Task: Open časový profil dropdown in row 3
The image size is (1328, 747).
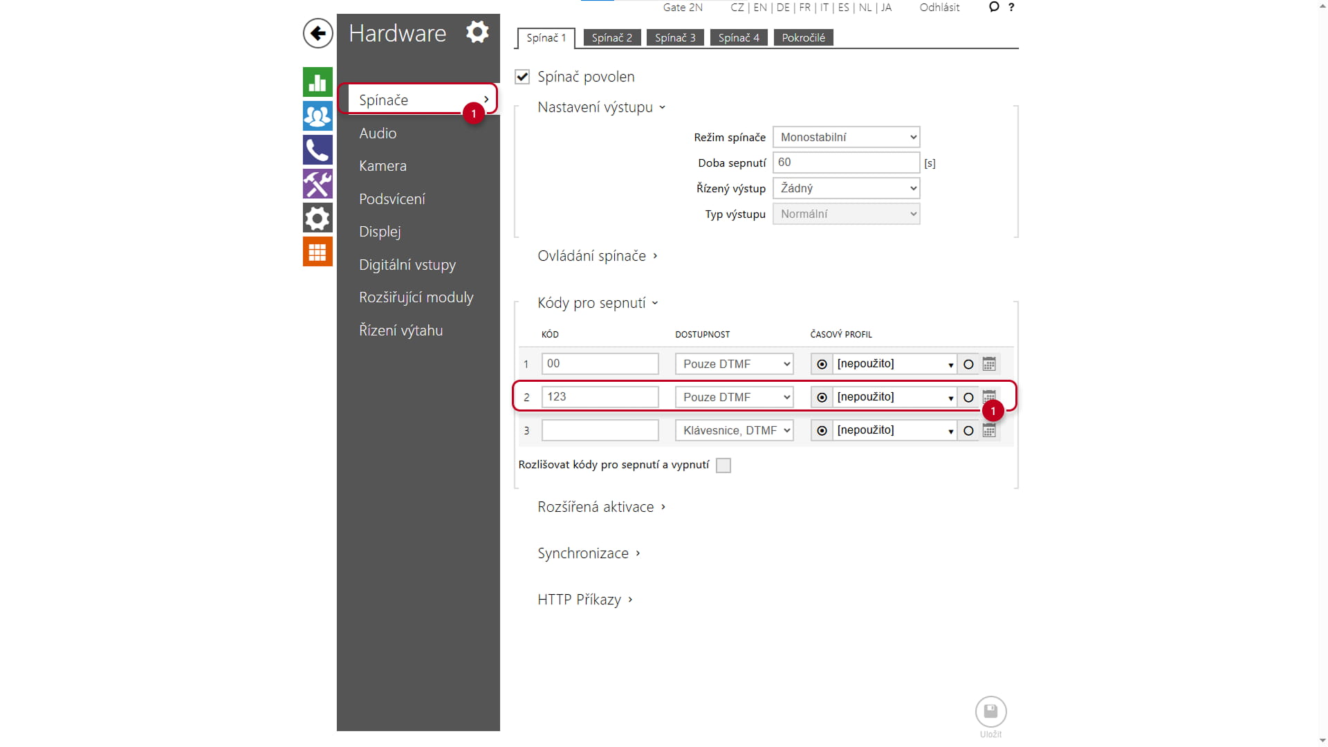Action: [895, 430]
